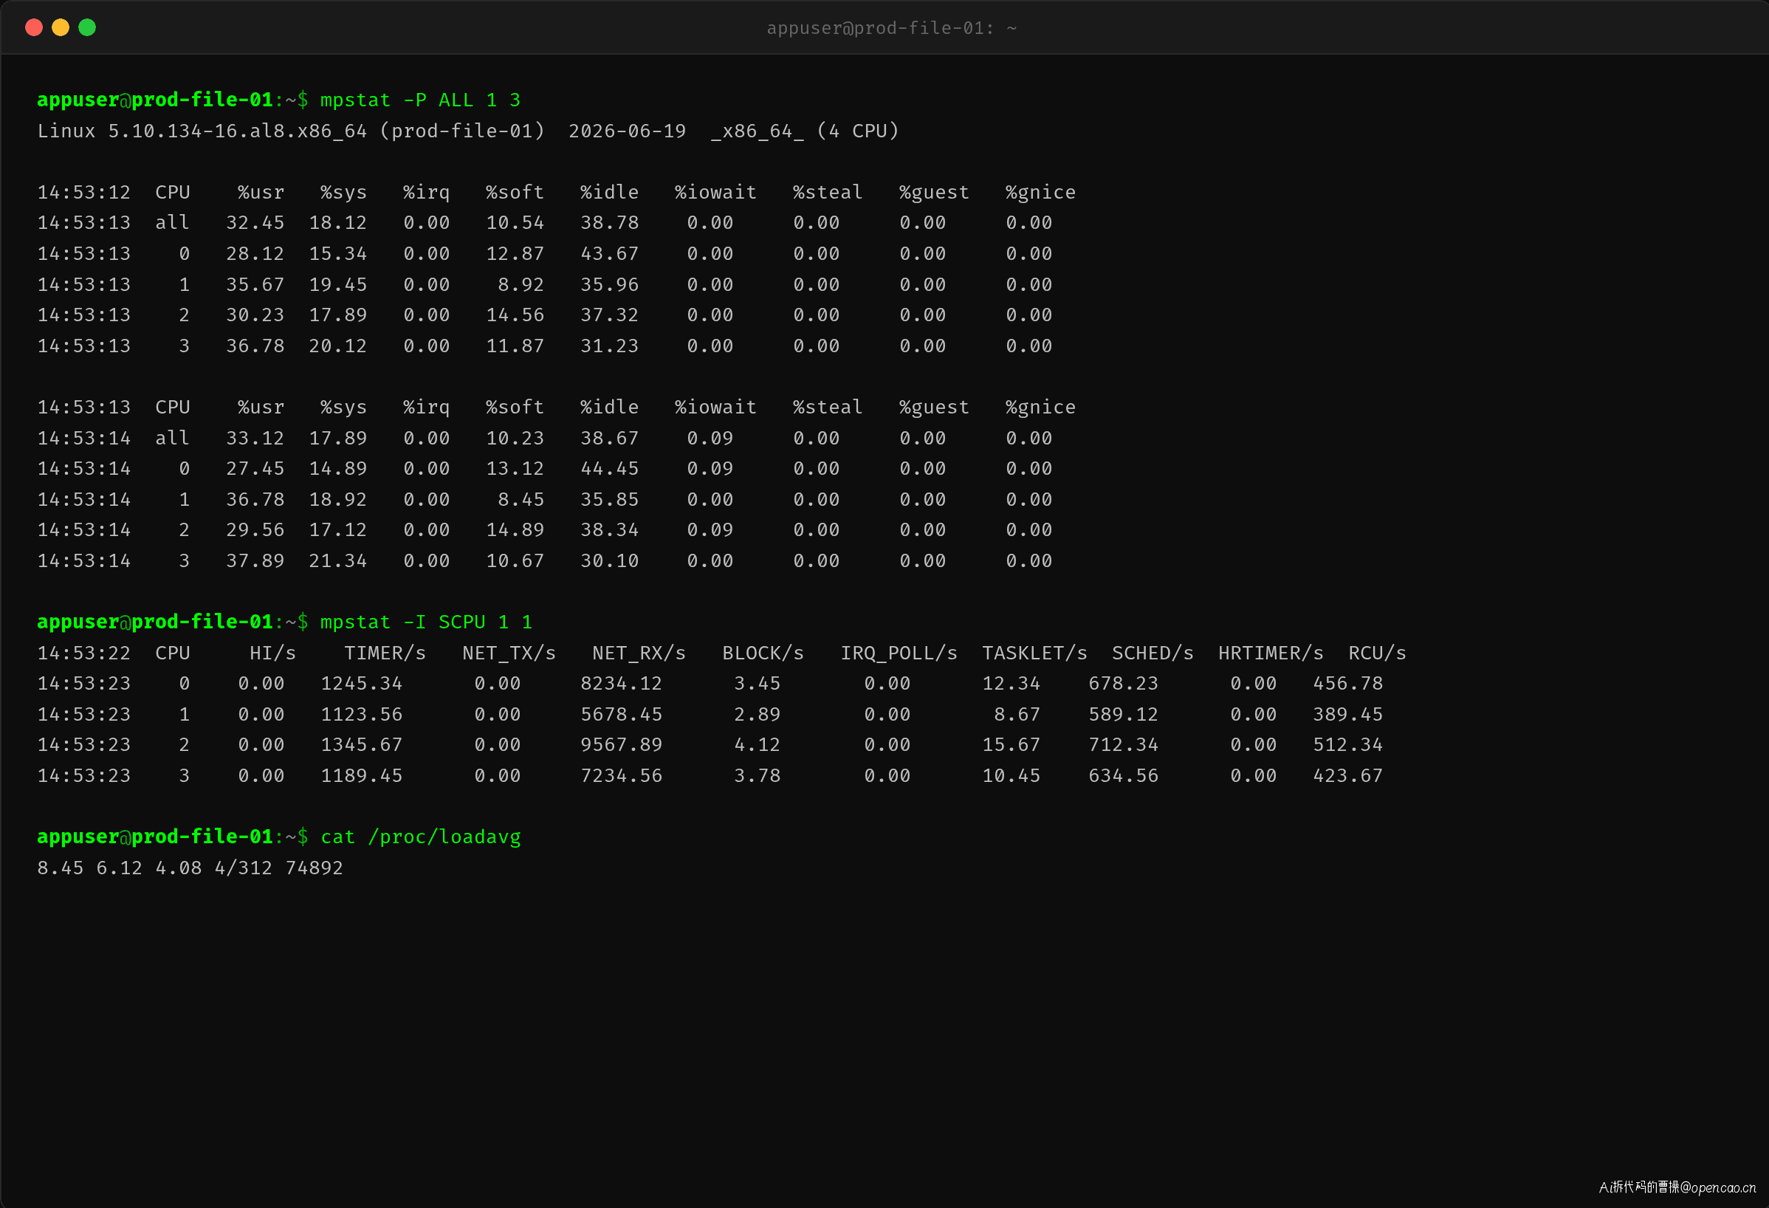The image size is (1769, 1208).
Task: Click the RCU/s value 456.78
Action: click(x=1348, y=684)
